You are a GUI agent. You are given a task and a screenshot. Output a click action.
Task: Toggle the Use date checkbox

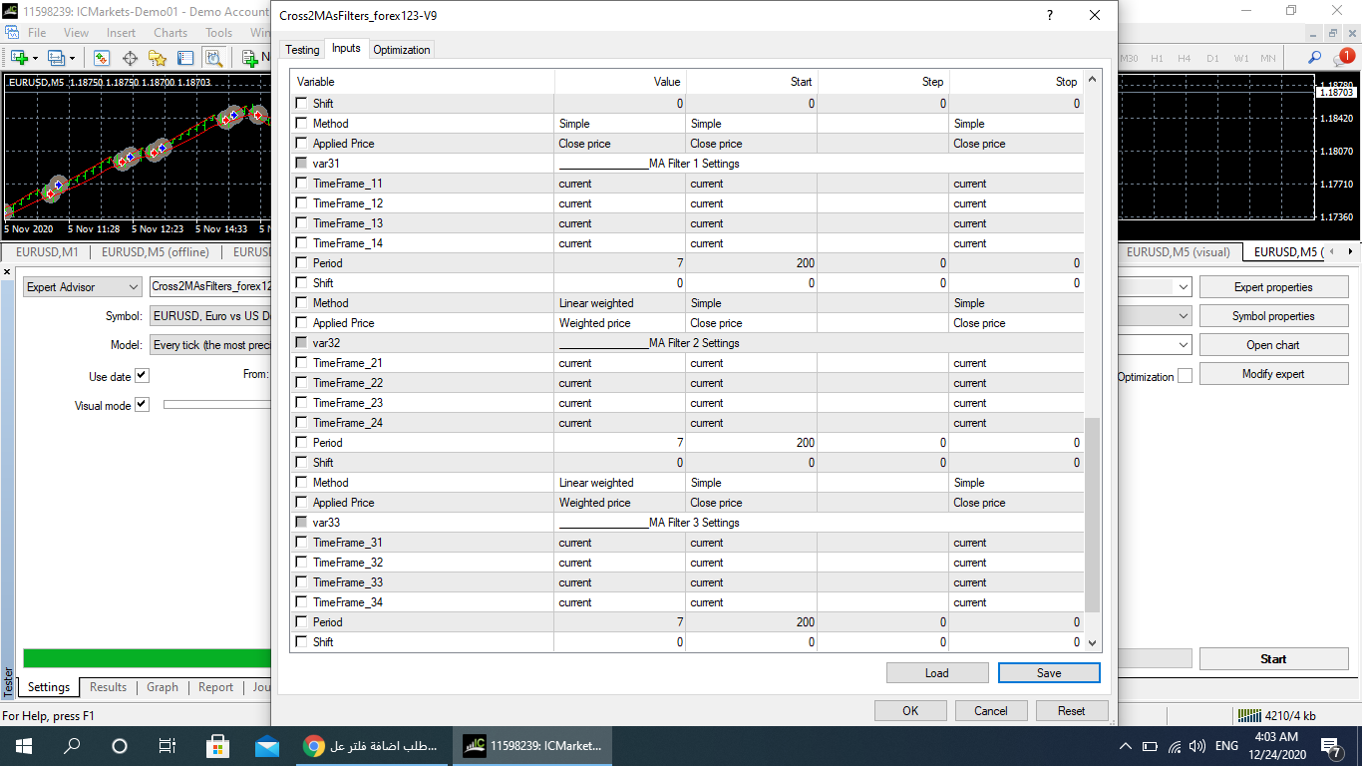142,376
